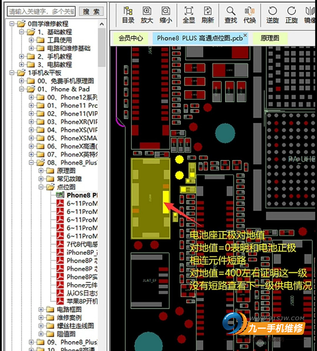Switch to the 原理图 tab
This screenshot has height=351, width=317.
270,38
